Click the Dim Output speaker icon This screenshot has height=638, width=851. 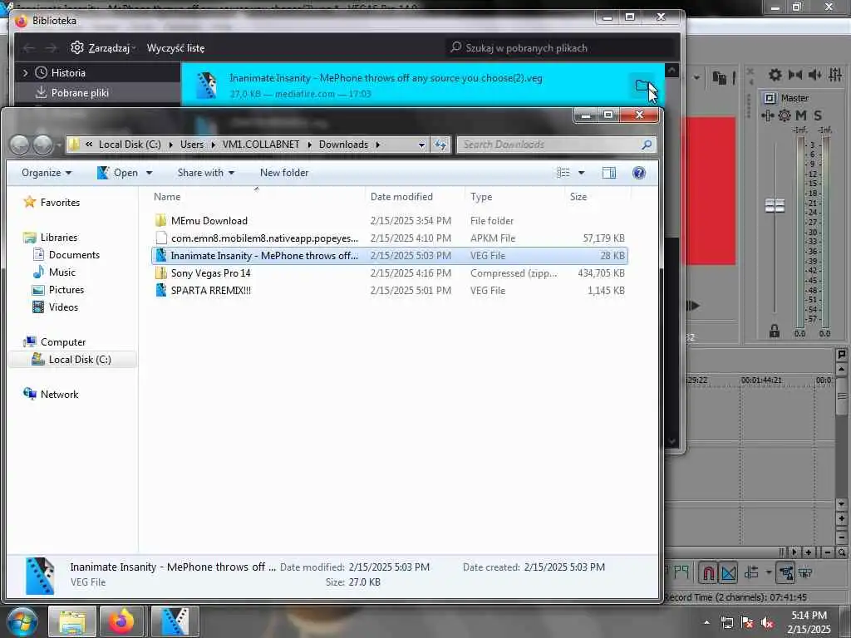click(814, 75)
